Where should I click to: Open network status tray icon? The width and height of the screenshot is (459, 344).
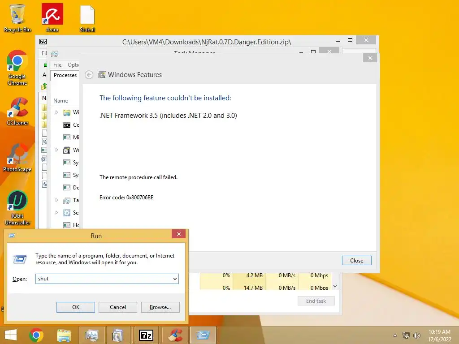click(x=406, y=335)
